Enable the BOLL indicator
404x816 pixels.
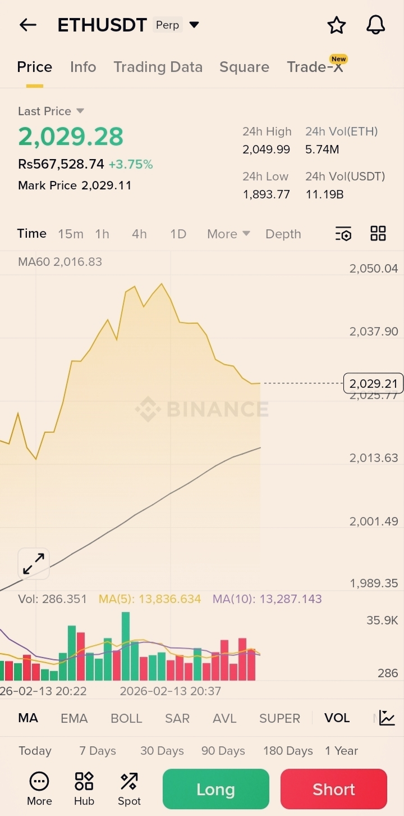point(126,718)
